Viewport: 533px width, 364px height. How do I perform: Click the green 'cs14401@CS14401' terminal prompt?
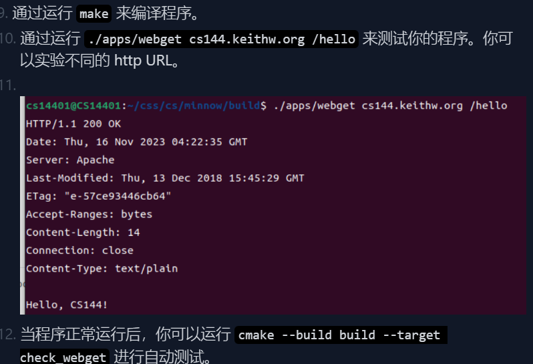73,106
